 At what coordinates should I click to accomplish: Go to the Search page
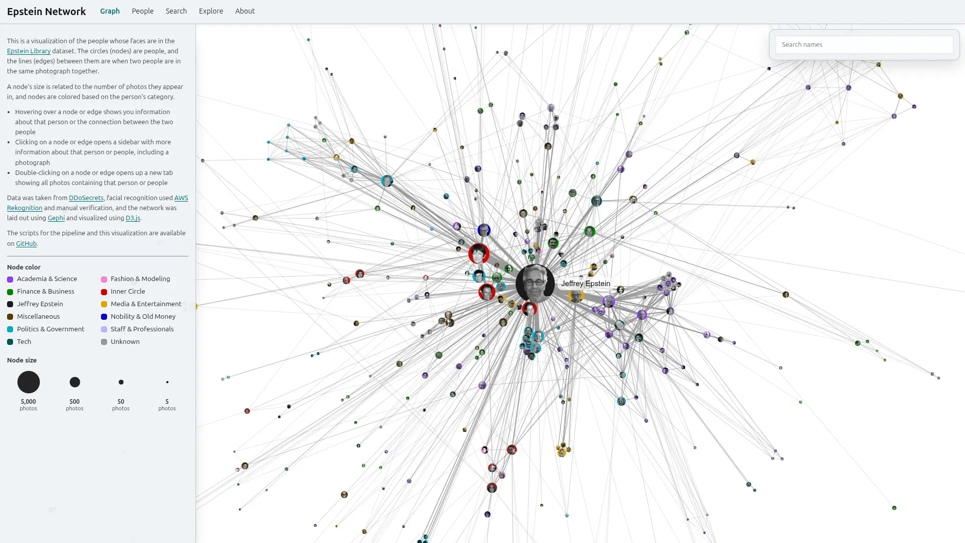(176, 11)
